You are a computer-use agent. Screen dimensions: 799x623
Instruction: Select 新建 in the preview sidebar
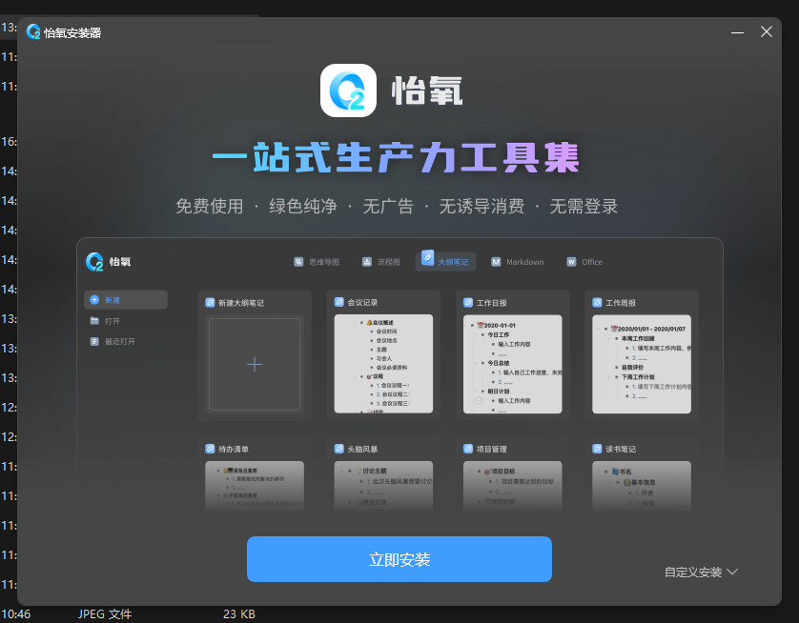click(x=126, y=300)
